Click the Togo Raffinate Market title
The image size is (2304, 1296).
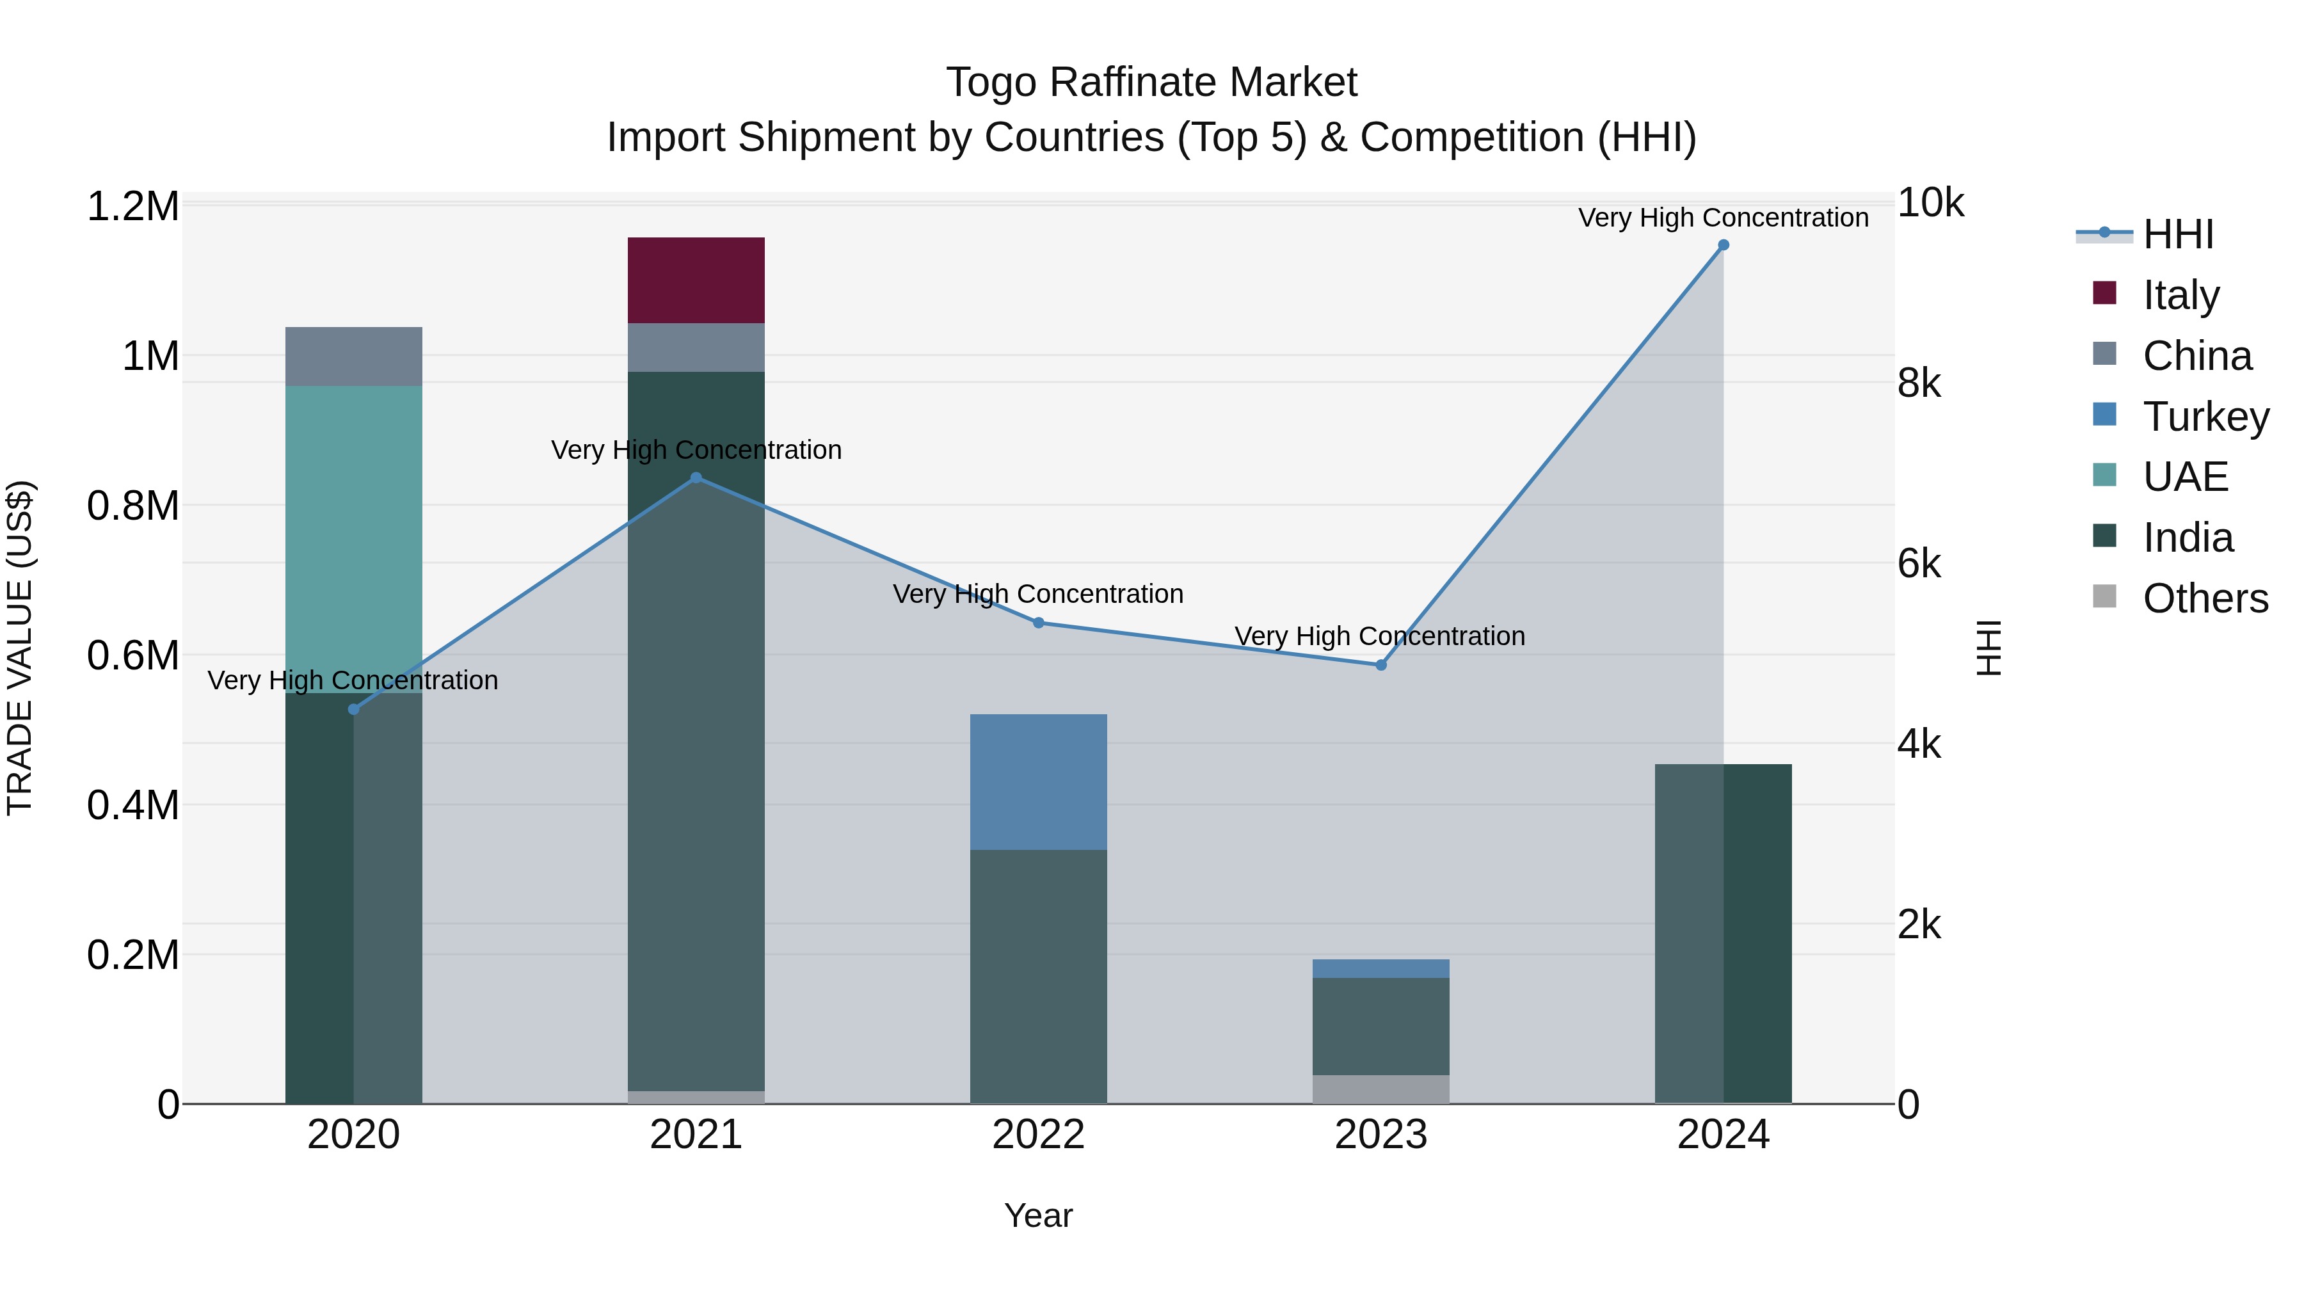point(1152,83)
